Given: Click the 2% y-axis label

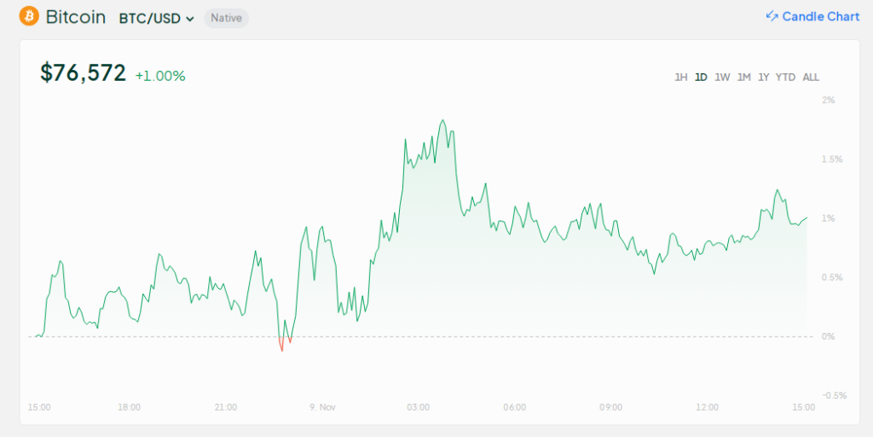Looking at the screenshot, I should pos(828,101).
